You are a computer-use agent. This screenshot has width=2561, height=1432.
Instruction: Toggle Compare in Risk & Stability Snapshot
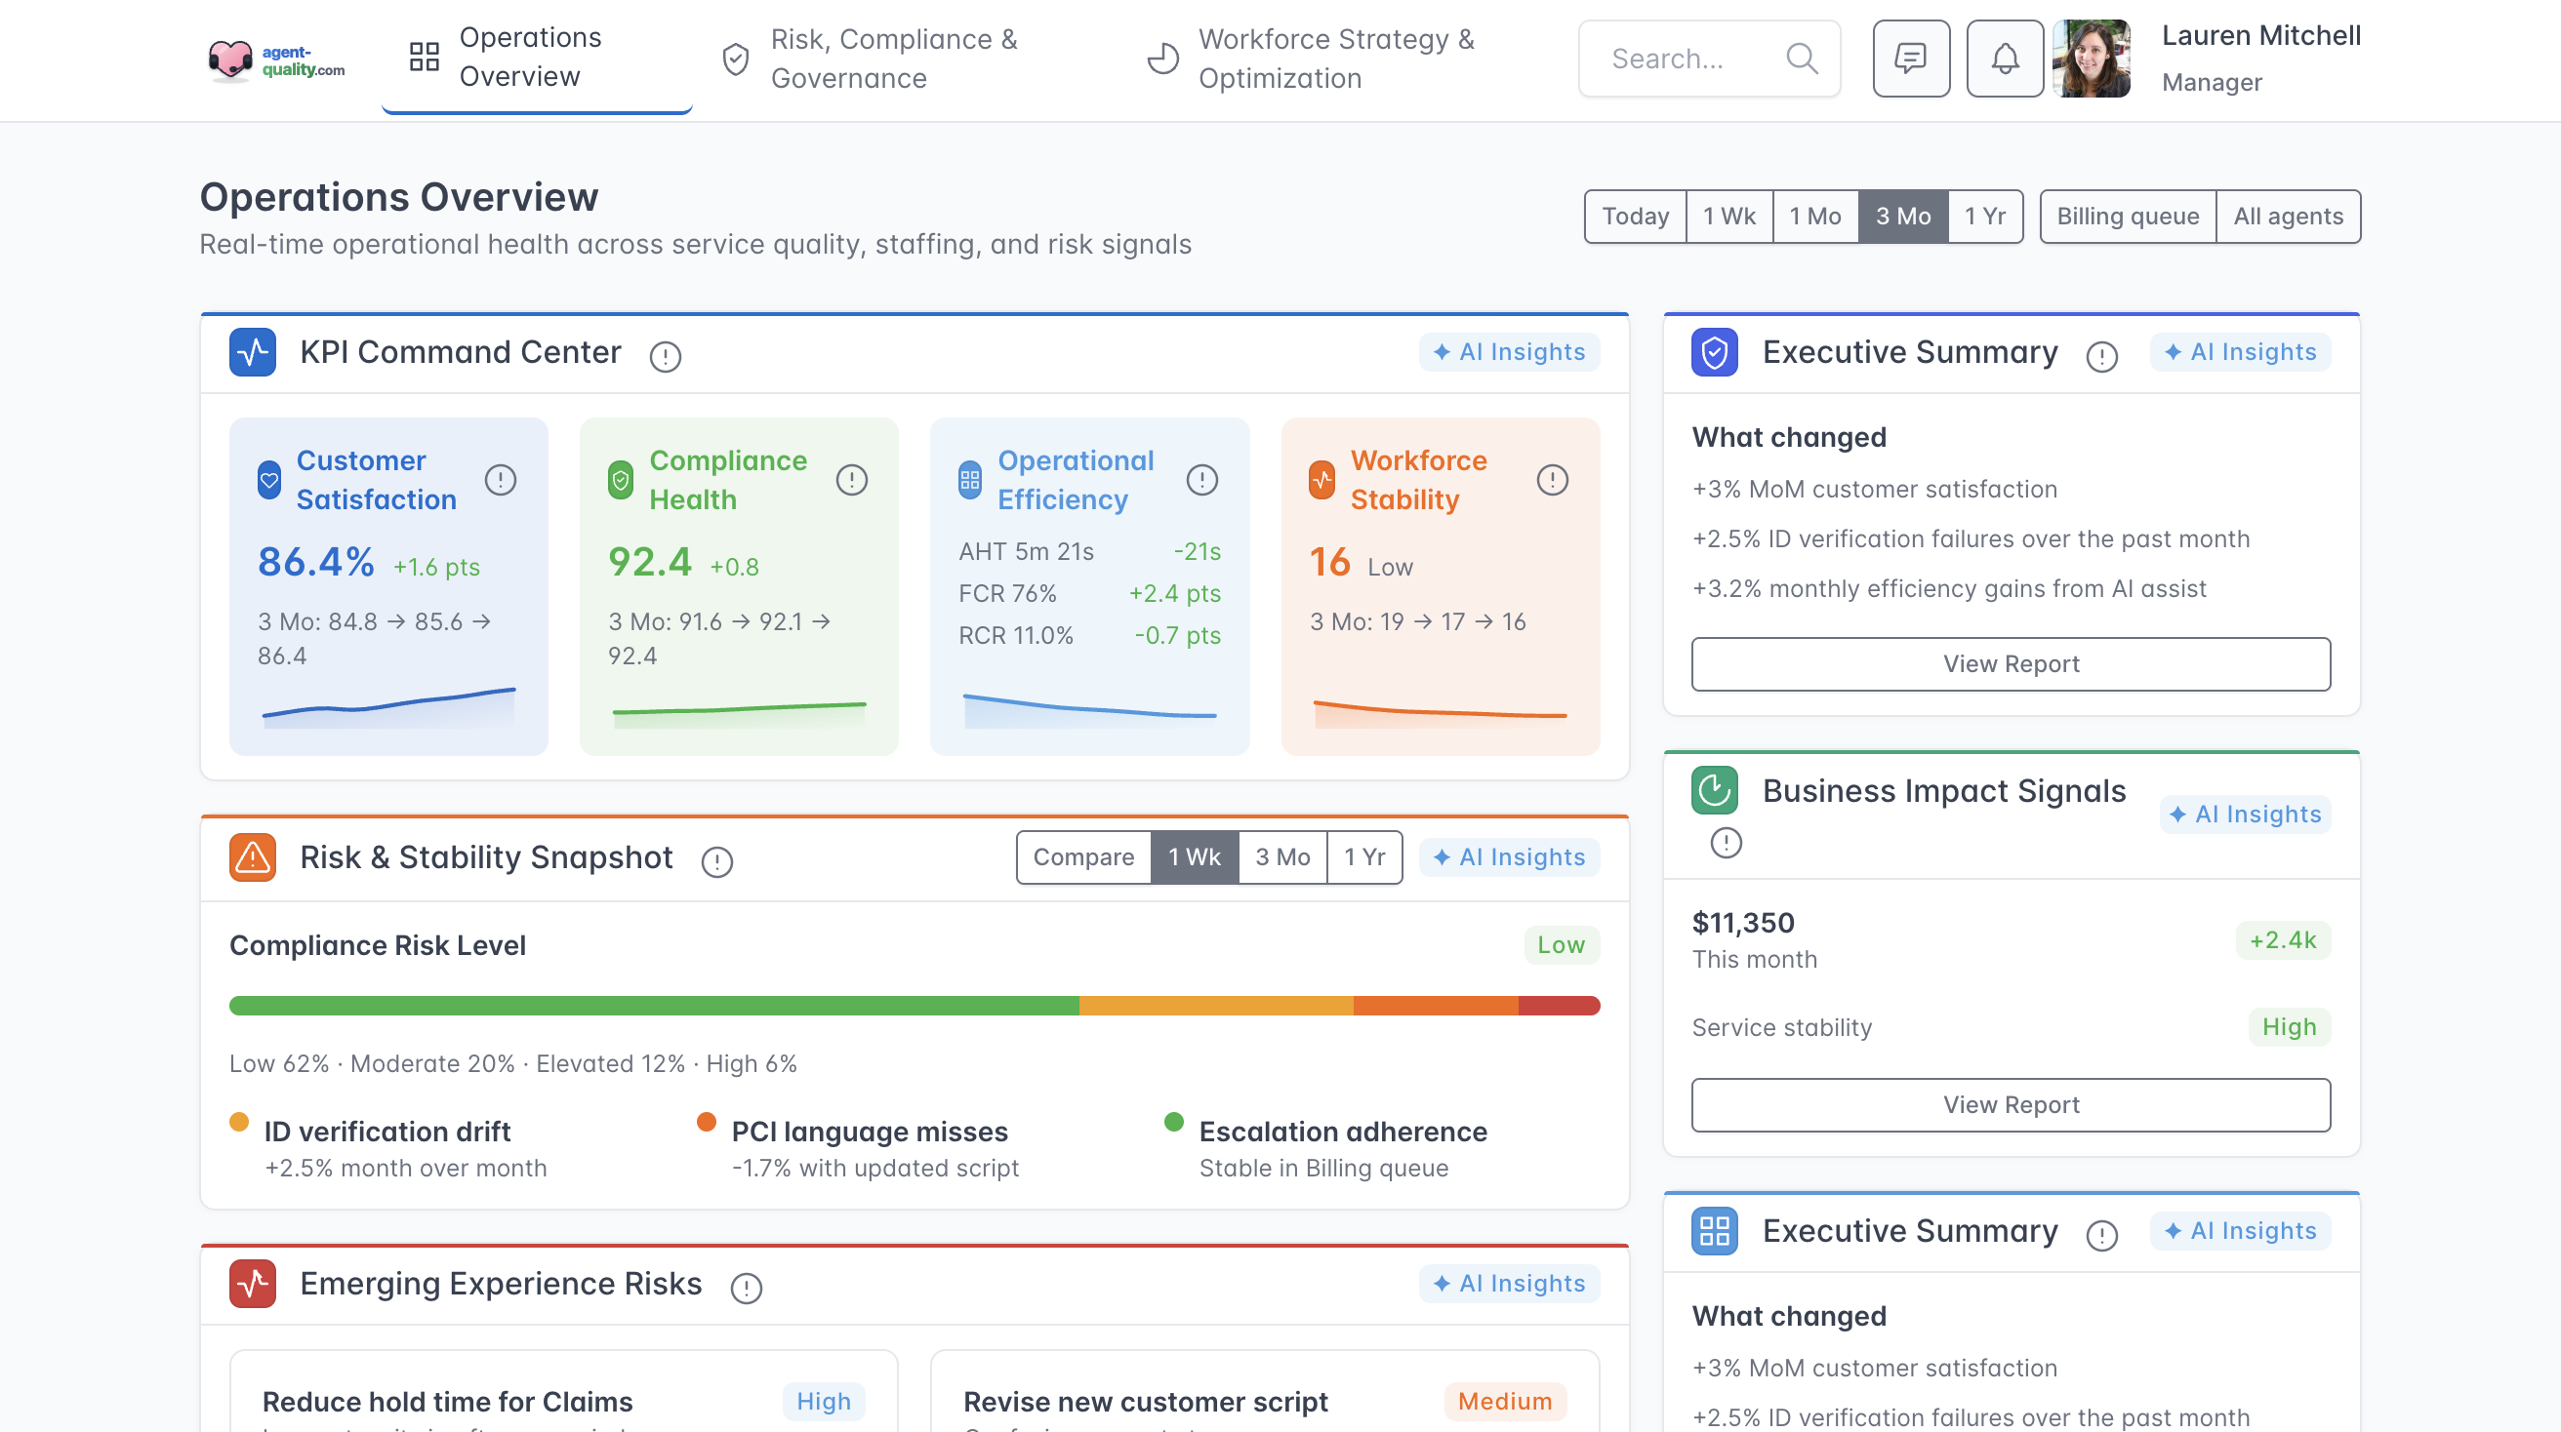(1082, 856)
